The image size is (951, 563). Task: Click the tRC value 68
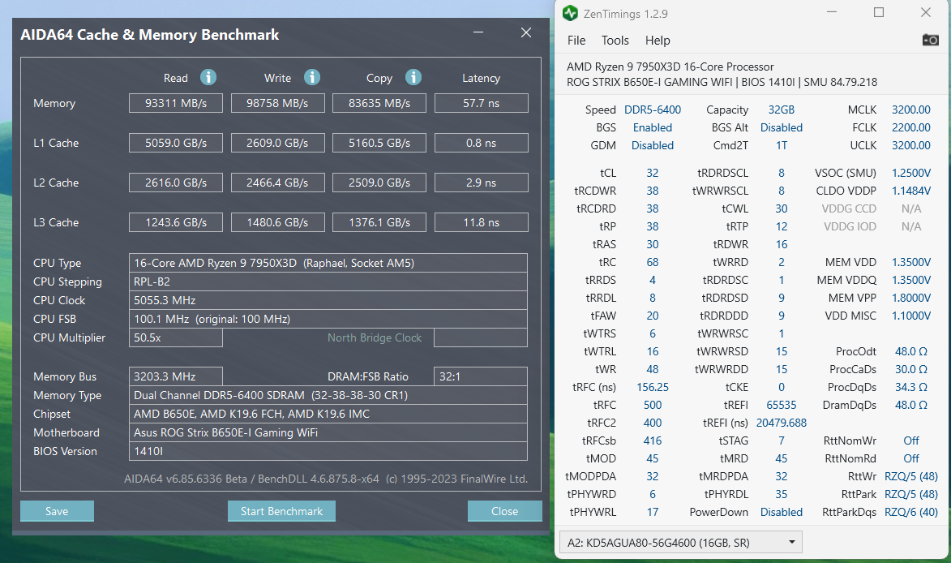pos(653,262)
